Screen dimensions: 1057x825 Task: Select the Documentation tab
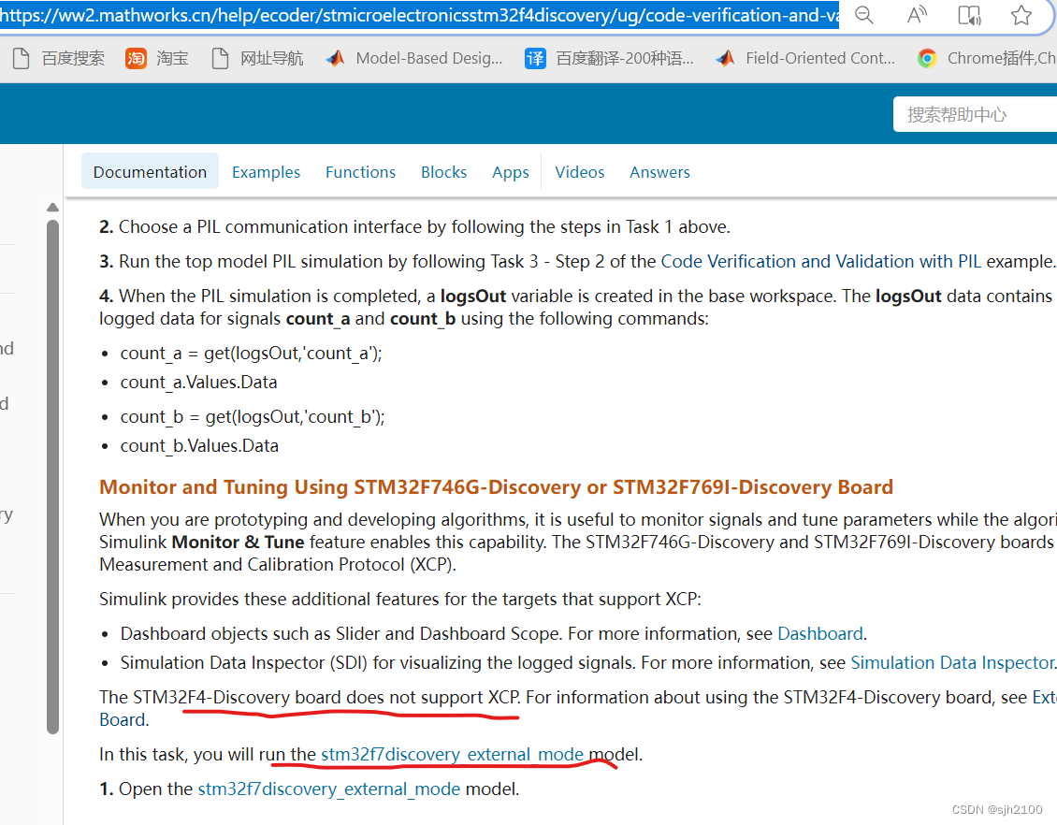[150, 172]
